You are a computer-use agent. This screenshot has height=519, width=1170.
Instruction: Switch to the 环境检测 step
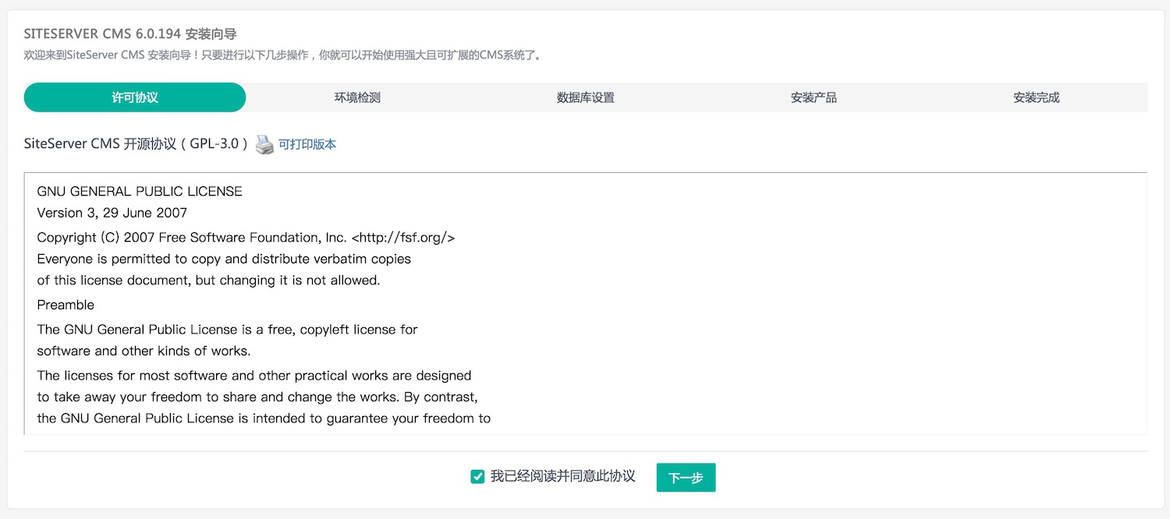[x=357, y=97]
